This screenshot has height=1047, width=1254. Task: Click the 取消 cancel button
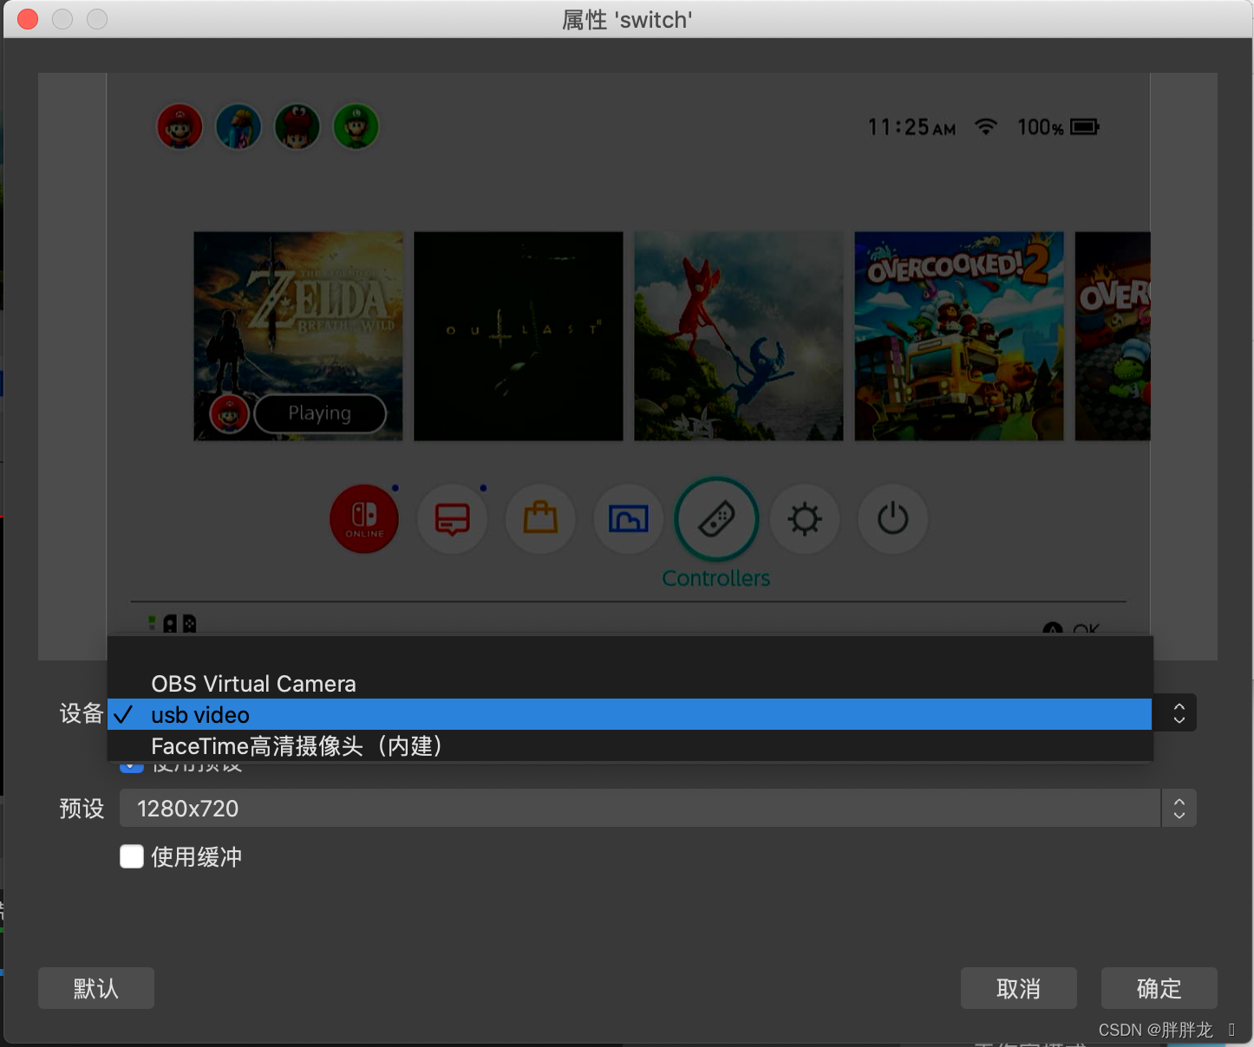[x=1019, y=988]
